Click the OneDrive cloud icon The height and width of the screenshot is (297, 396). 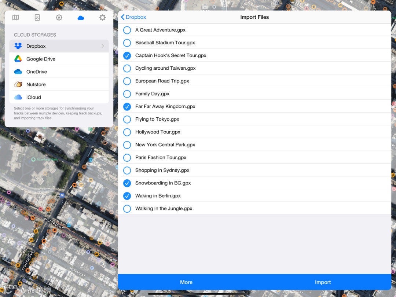18,72
